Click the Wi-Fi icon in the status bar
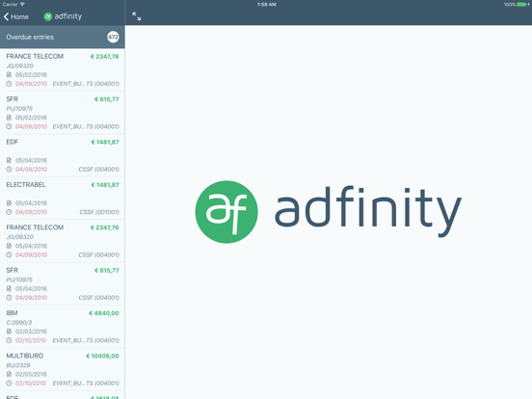Screen dimensions: 532x399 [22, 4]
